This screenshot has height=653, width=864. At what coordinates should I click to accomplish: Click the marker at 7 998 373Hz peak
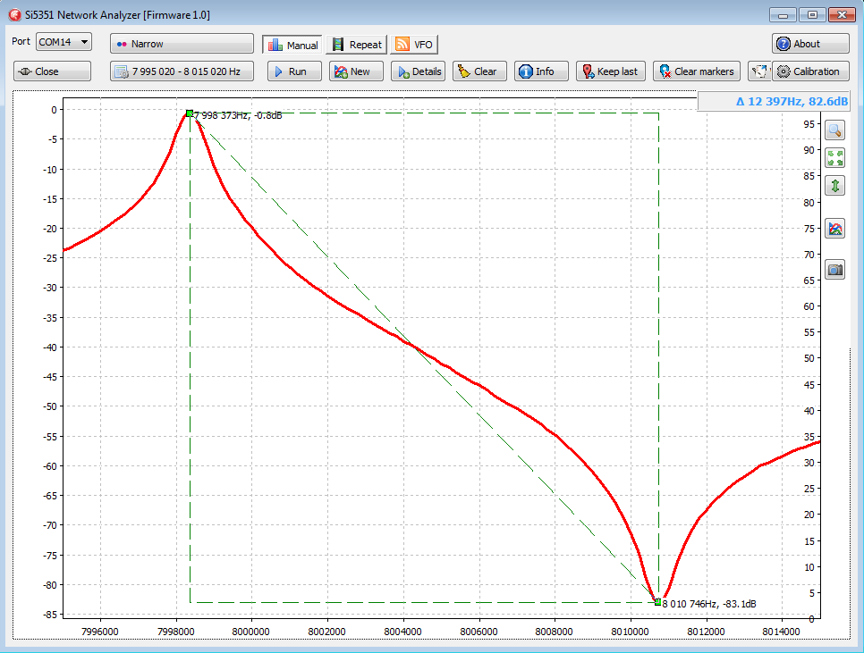[x=190, y=113]
